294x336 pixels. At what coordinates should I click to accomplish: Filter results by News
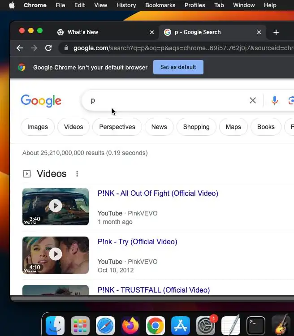coord(159,127)
